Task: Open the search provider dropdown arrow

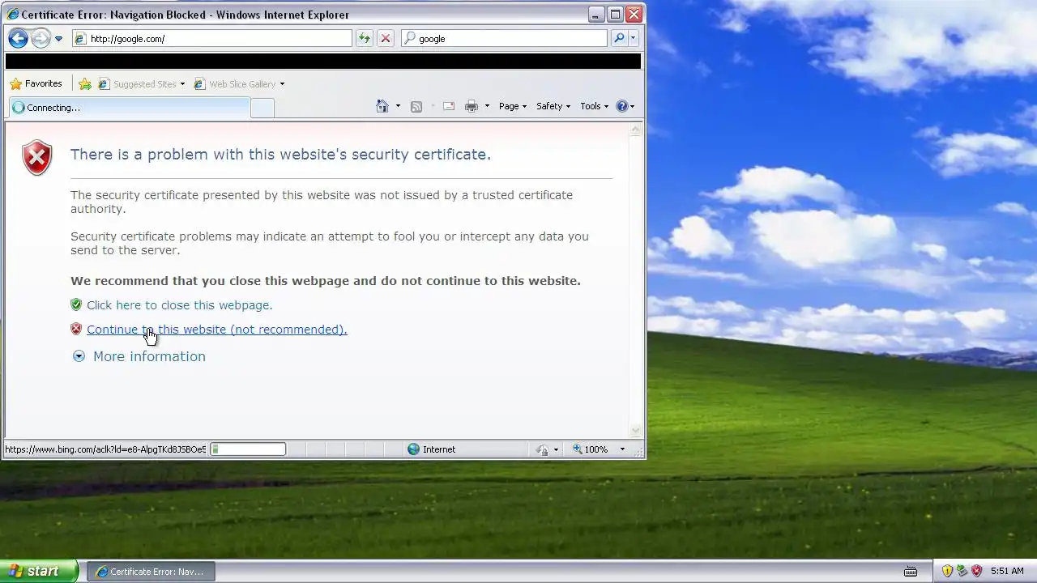Action: pyautogui.click(x=634, y=38)
